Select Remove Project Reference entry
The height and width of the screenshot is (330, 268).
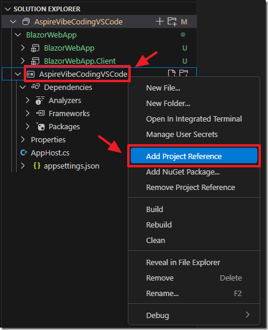pyautogui.click(x=194, y=187)
